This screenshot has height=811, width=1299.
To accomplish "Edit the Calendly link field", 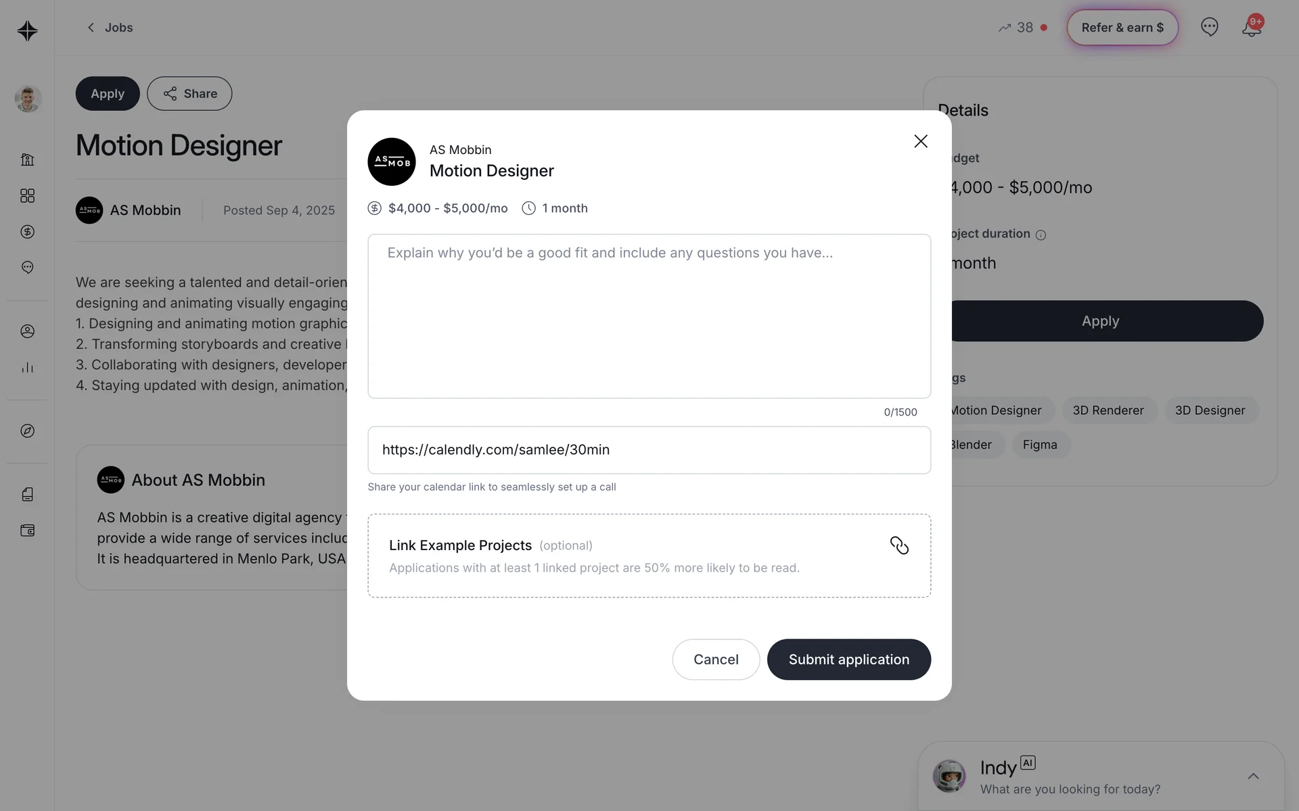I will pyautogui.click(x=649, y=450).
